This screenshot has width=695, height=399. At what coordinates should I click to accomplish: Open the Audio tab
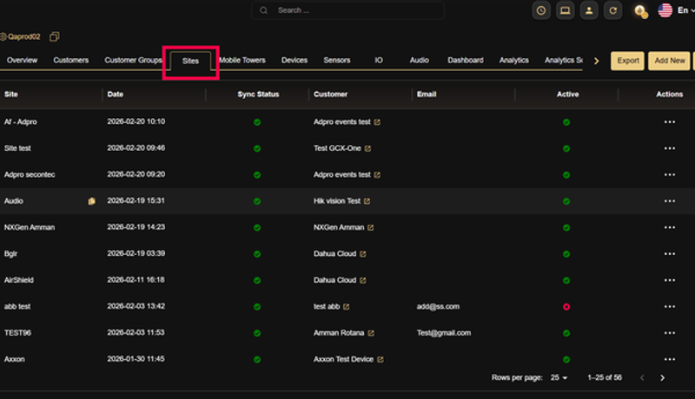click(x=420, y=60)
